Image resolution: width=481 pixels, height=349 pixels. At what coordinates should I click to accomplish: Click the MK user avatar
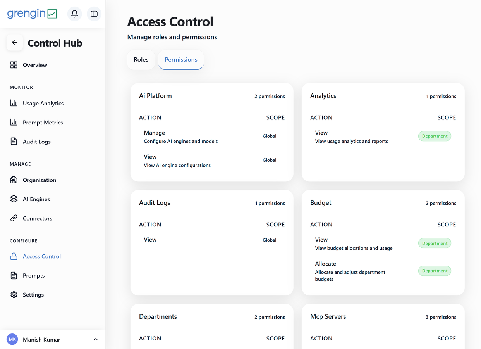pos(12,339)
